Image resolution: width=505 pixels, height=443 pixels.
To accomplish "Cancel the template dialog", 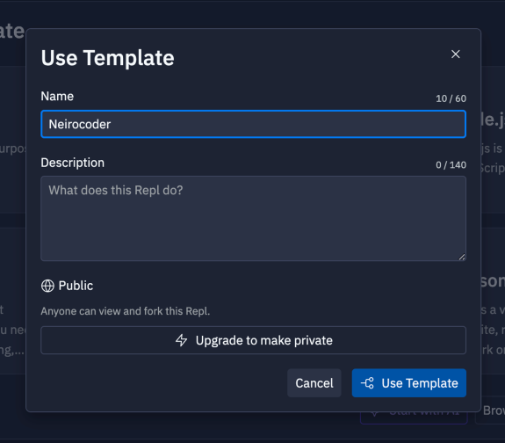I will click(x=314, y=383).
